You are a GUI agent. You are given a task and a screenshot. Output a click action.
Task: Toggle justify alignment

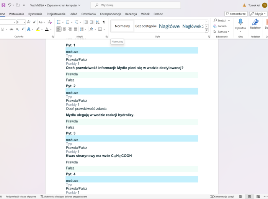click(75, 29)
